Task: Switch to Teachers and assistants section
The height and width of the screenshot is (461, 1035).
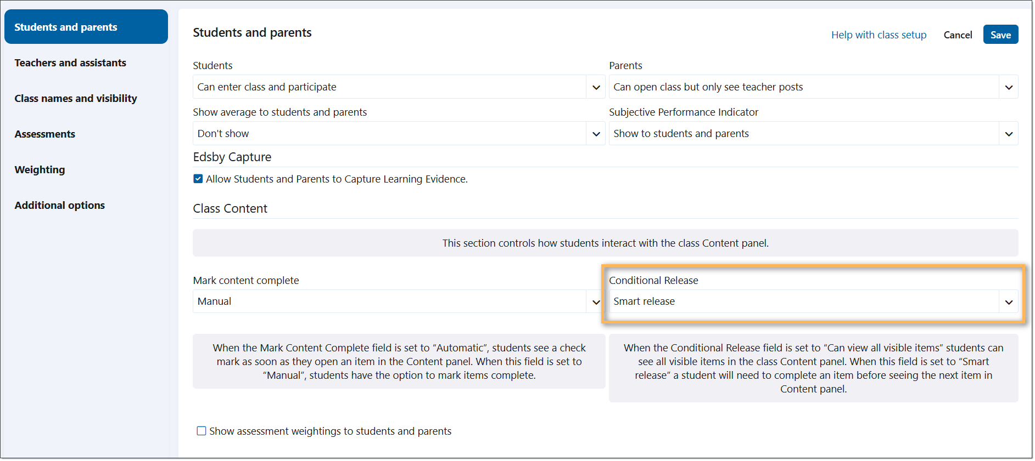Action: tap(70, 63)
